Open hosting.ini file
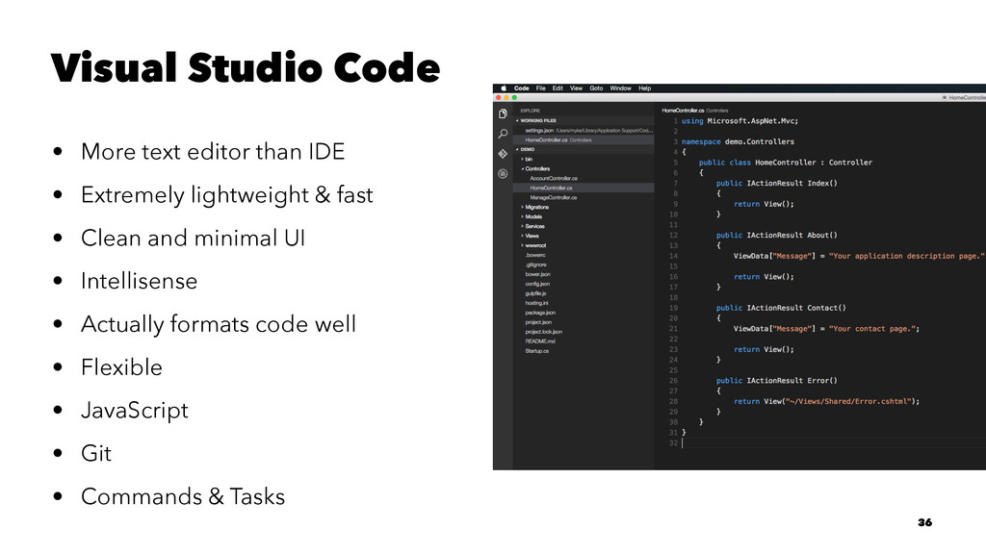The image size is (986, 554). (x=536, y=303)
